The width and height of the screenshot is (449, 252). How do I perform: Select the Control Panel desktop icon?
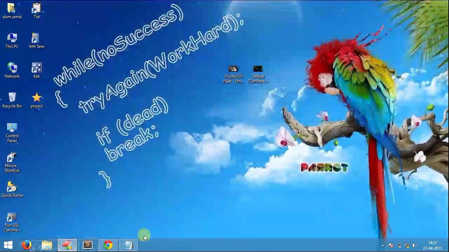(x=12, y=132)
